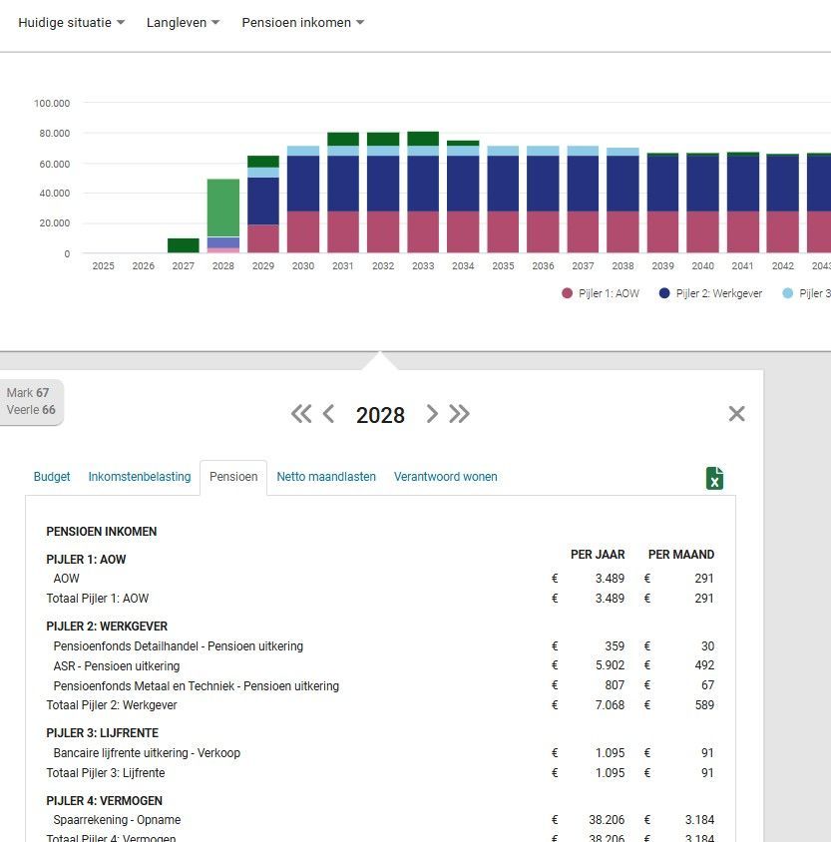Open the Inkomstenbelasting tab

click(140, 477)
